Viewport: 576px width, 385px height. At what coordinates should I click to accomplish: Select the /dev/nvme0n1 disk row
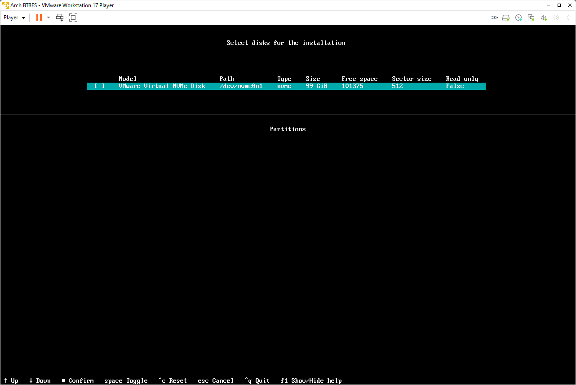coord(286,86)
